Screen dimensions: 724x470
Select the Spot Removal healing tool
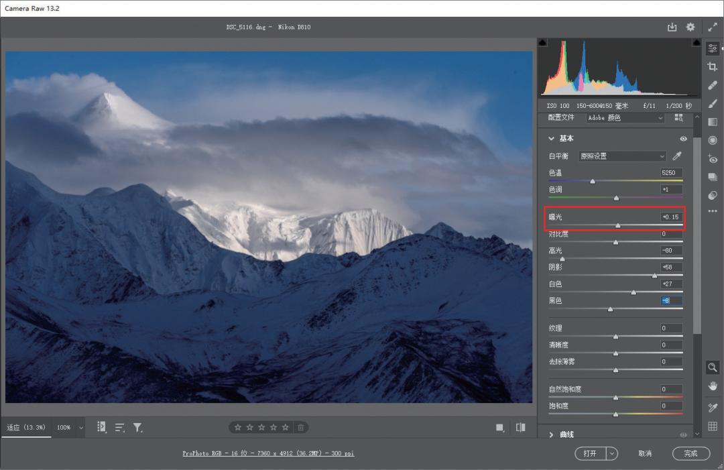(713, 85)
